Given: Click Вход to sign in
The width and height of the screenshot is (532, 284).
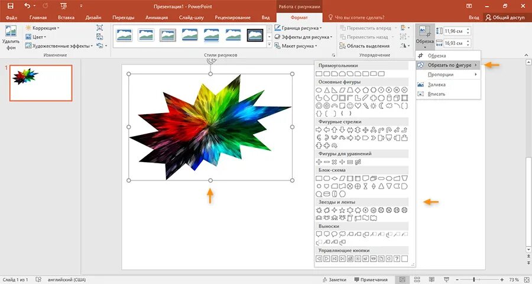Looking at the screenshot, I should (x=473, y=17).
